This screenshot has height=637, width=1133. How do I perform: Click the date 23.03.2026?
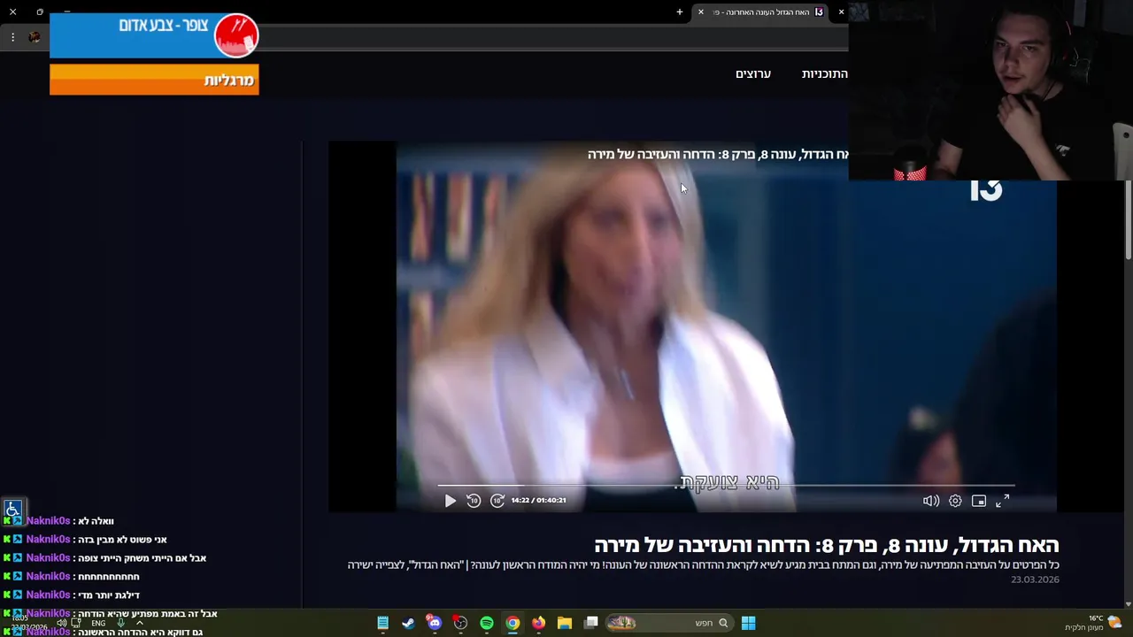coord(1035,579)
